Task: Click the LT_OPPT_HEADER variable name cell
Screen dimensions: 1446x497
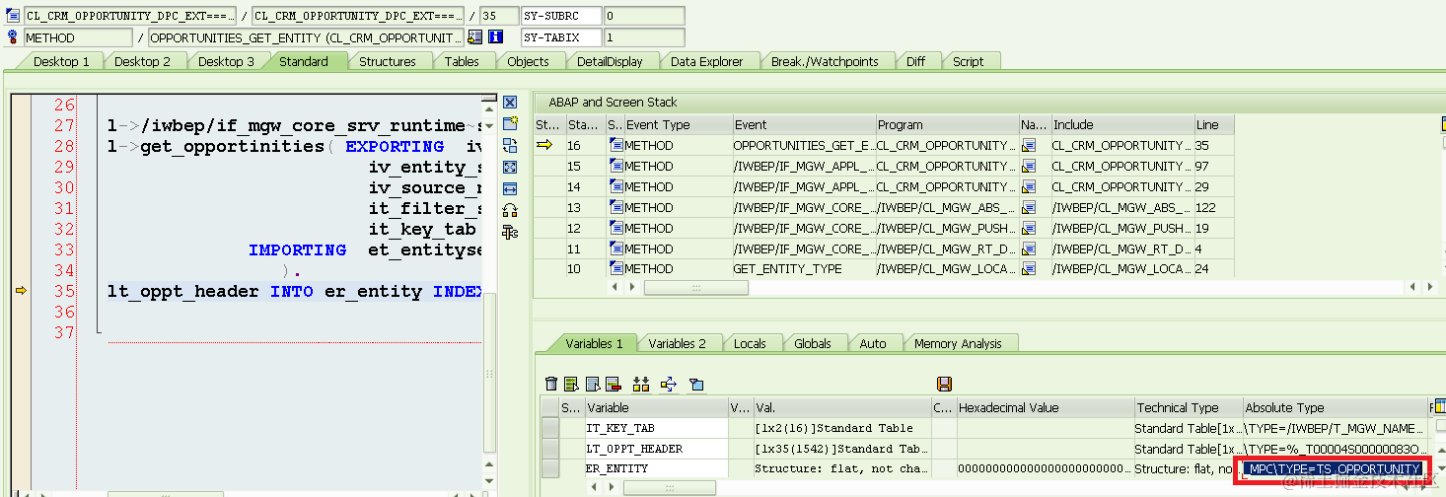Action: click(x=656, y=449)
